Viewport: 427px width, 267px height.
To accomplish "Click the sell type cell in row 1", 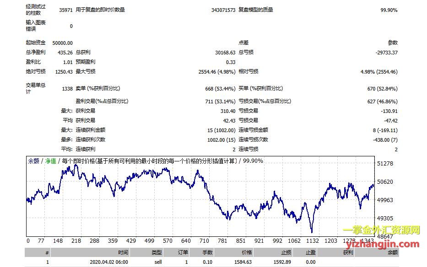I will (x=157, y=262).
